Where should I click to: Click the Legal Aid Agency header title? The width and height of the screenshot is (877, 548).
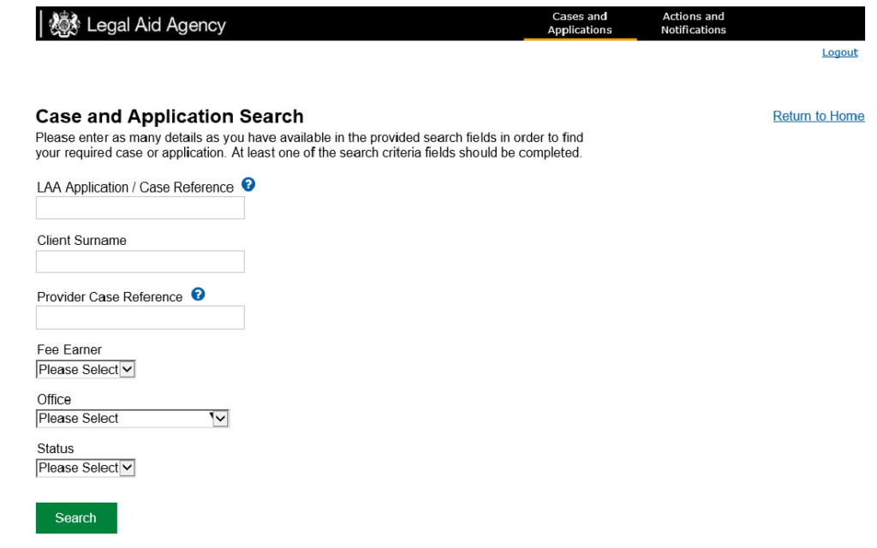pyautogui.click(x=156, y=25)
